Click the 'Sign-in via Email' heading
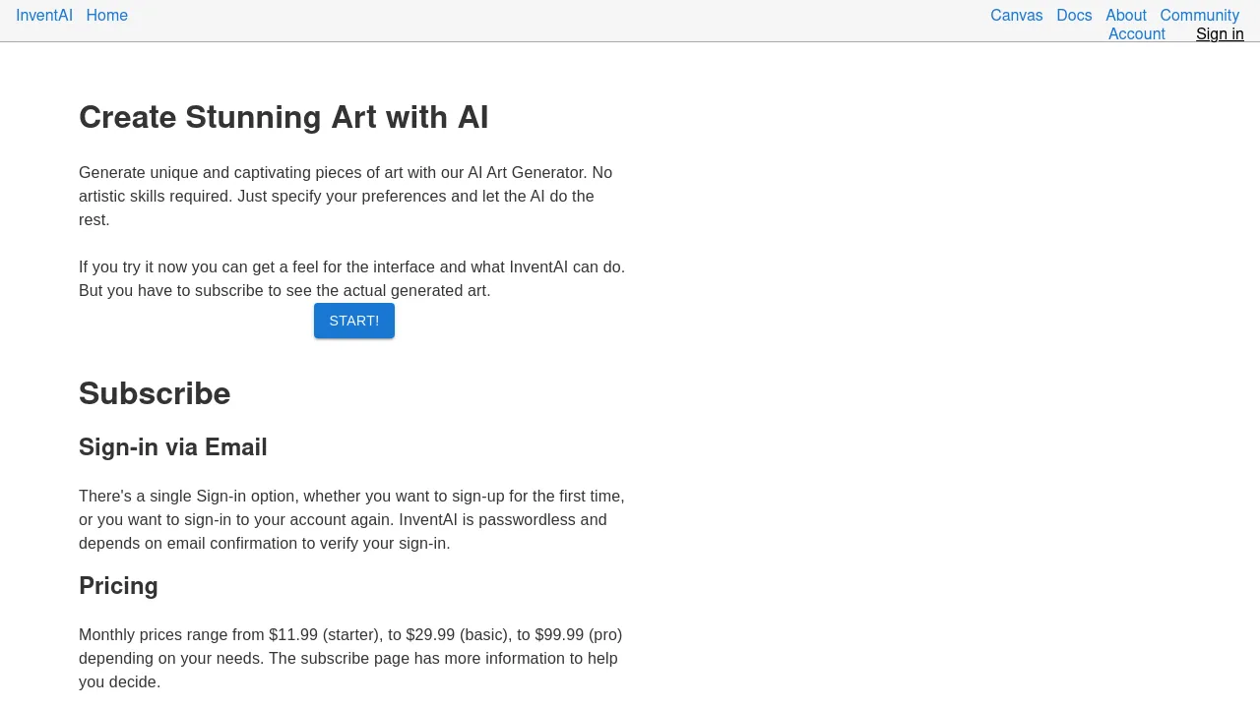 tap(172, 447)
